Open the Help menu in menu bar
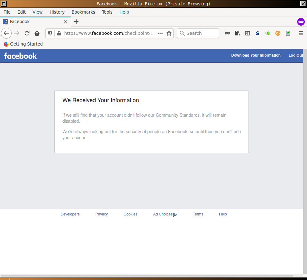The height and width of the screenshot is (280, 307). 124,12
